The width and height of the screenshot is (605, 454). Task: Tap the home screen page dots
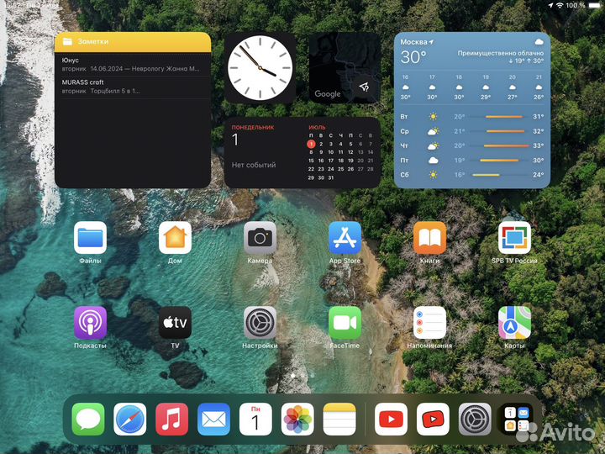pyautogui.click(x=302, y=375)
